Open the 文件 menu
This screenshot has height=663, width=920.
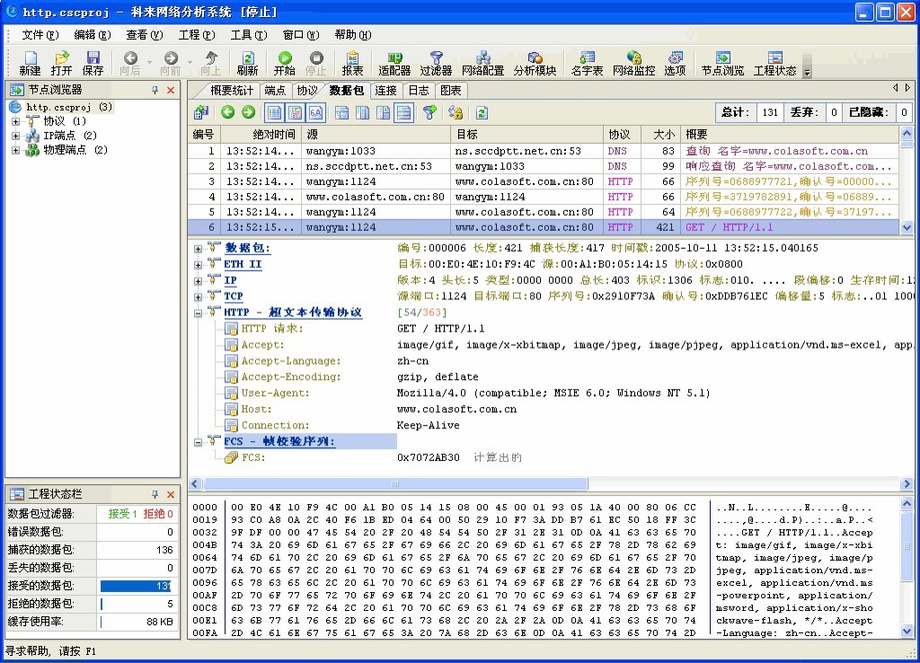coord(40,35)
